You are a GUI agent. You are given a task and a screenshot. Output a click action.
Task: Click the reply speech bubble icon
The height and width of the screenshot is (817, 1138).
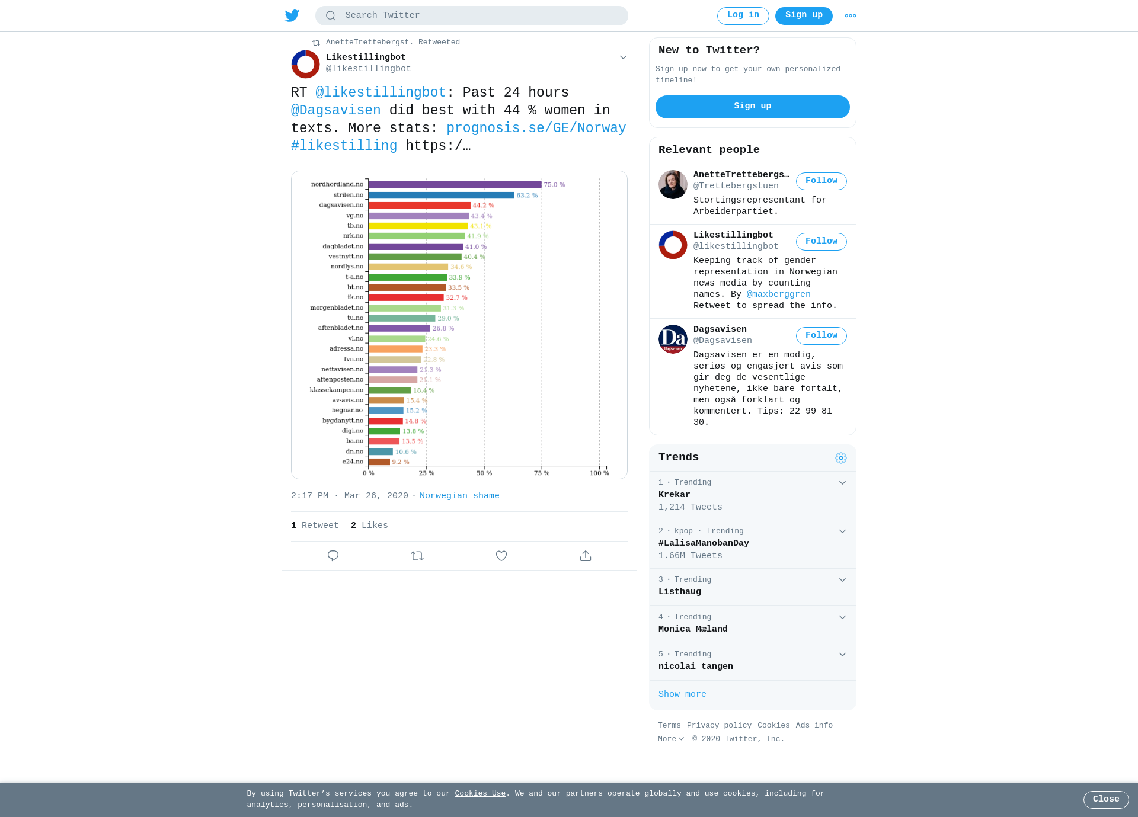pyautogui.click(x=333, y=556)
